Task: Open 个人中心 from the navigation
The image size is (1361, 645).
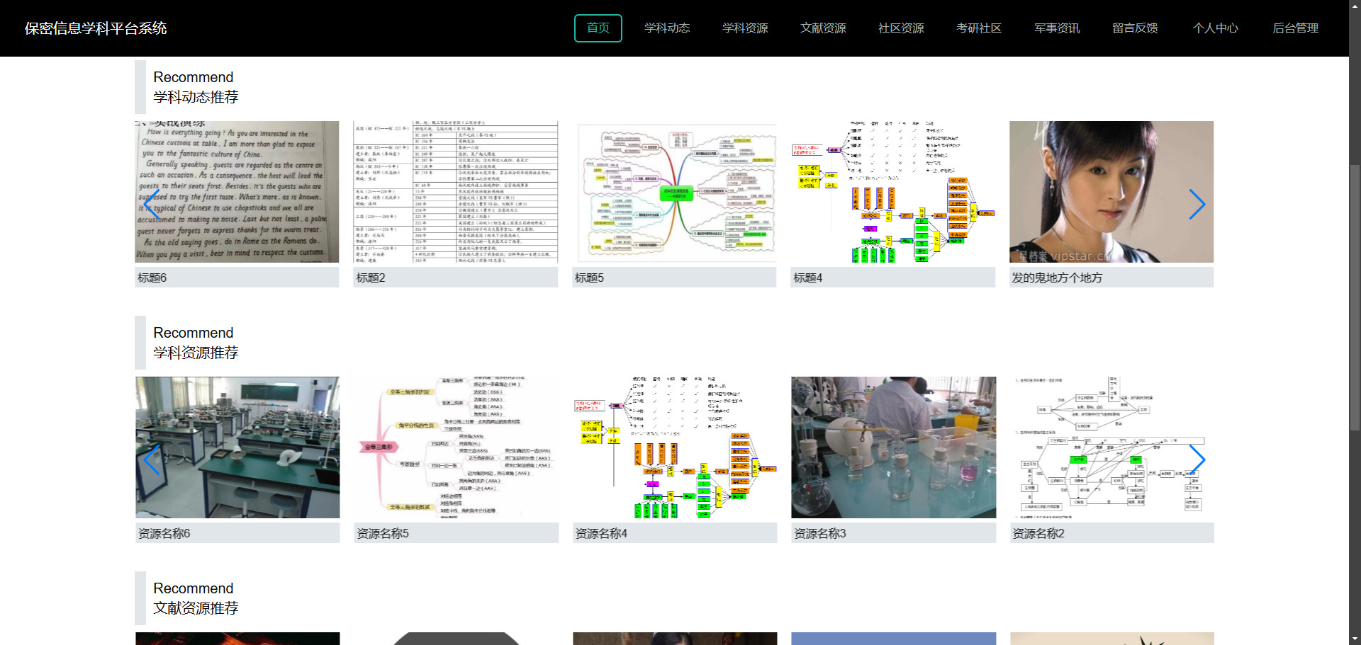Action: (1215, 28)
